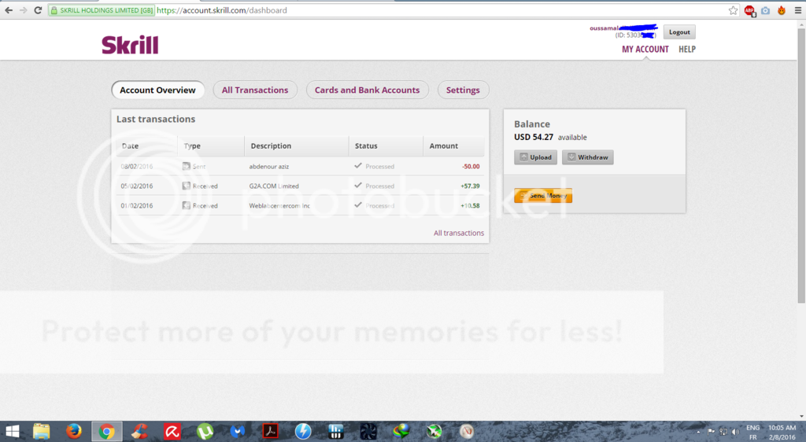Screen dimensions: 806x442
Task: Click the USD 54.27 balance value
Action: [x=534, y=137]
